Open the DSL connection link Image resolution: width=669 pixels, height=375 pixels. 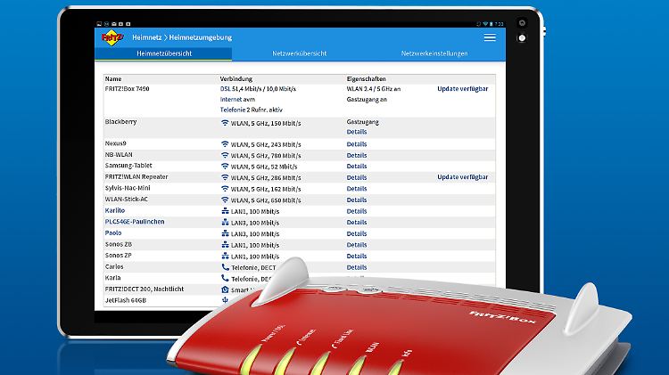tap(226, 89)
